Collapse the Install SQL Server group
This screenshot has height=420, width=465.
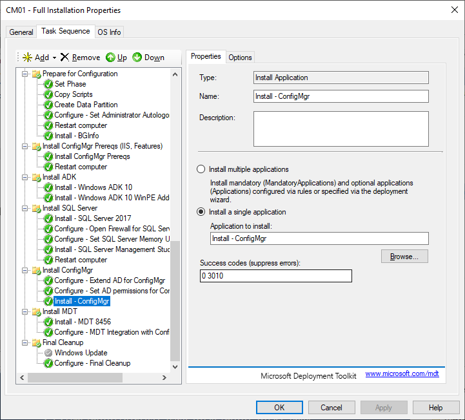[25, 208]
